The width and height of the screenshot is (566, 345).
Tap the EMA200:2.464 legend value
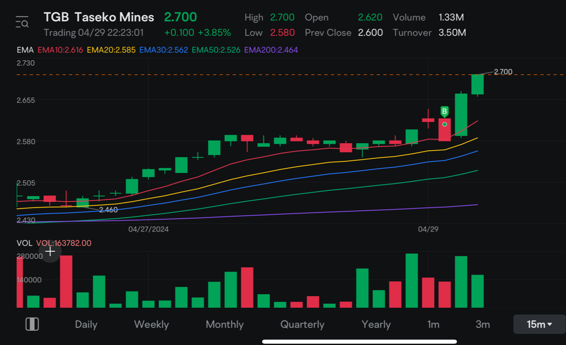pyautogui.click(x=271, y=50)
